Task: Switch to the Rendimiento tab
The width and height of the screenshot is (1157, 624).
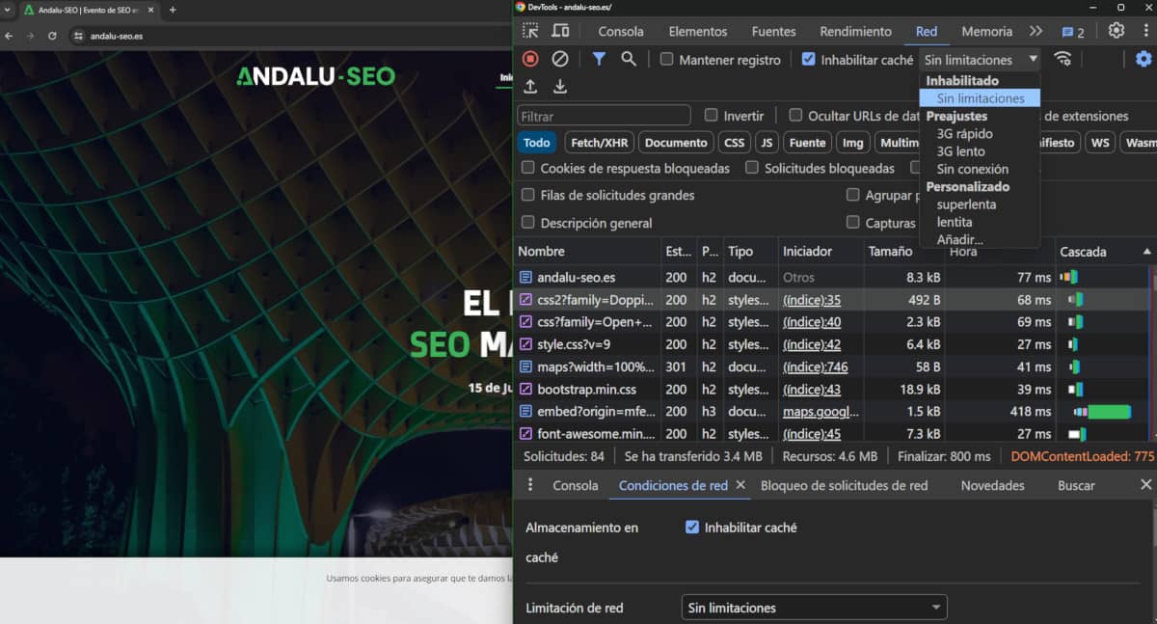Action: coord(854,31)
